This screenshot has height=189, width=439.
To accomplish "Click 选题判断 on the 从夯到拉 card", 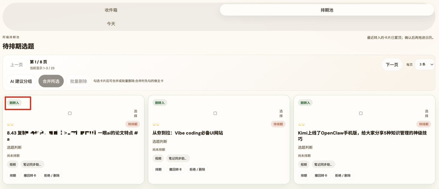I will click(x=160, y=141).
